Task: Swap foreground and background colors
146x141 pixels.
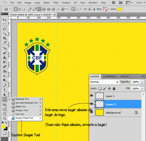Action: pos(6,123)
